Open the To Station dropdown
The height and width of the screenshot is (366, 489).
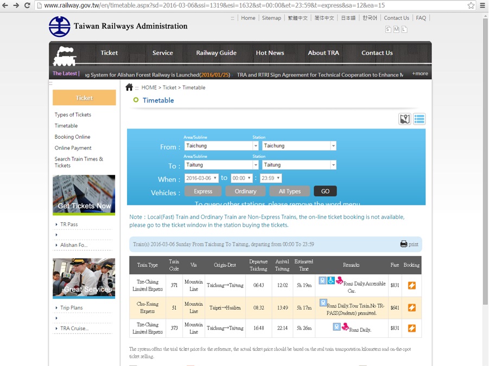(x=299, y=165)
